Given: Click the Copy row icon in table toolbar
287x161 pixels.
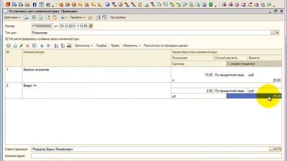Looking at the screenshot, I should (15, 46).
